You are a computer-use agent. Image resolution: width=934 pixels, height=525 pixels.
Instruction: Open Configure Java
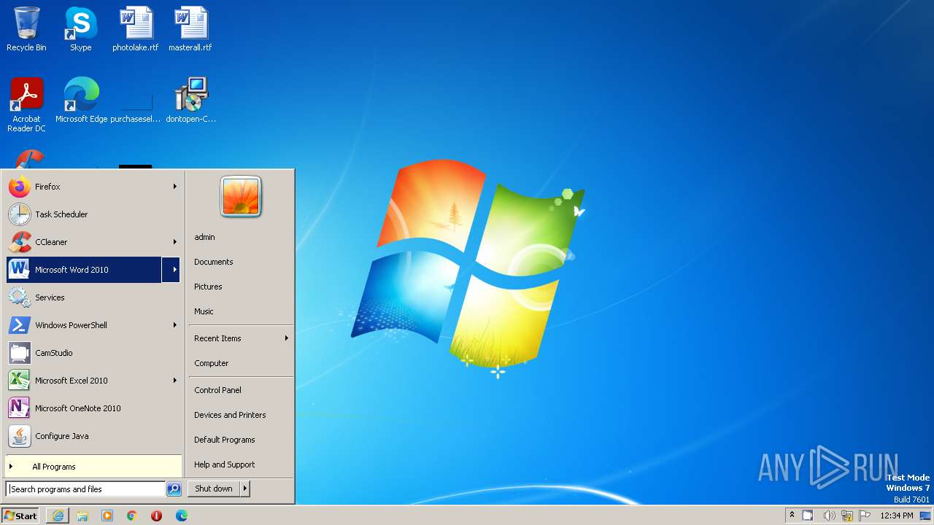click(93, 436)
